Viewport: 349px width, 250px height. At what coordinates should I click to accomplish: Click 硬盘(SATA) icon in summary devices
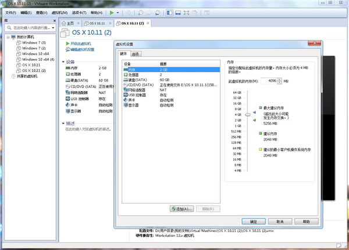click(x=68, y=80)
